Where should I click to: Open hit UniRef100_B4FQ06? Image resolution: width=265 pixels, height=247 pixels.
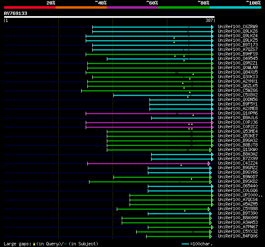click(x=238, y=236)
